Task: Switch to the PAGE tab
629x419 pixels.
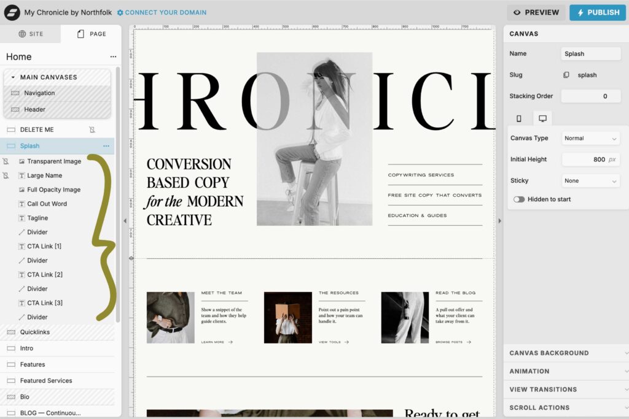Action: (x=91, y=34)
